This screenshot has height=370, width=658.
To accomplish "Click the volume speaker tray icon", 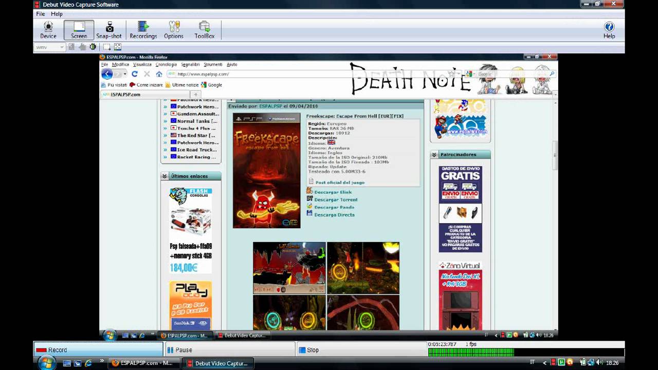I will point(599,363).
